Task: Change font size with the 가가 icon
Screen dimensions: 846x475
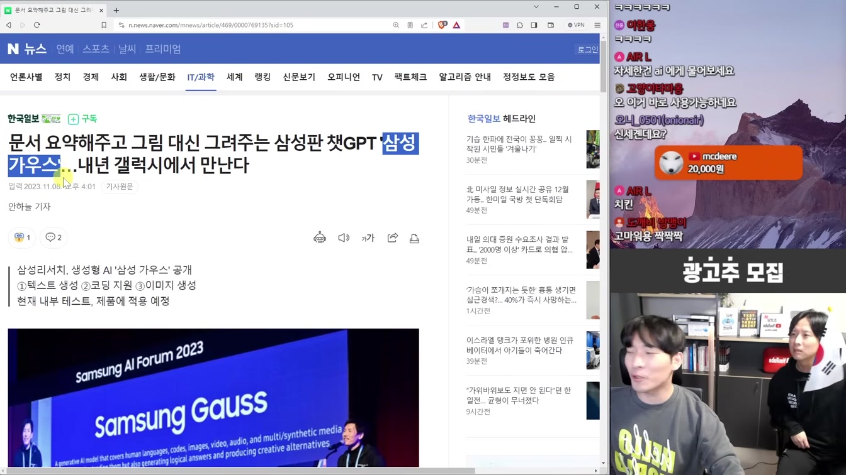Action: [x=368, y=238]
